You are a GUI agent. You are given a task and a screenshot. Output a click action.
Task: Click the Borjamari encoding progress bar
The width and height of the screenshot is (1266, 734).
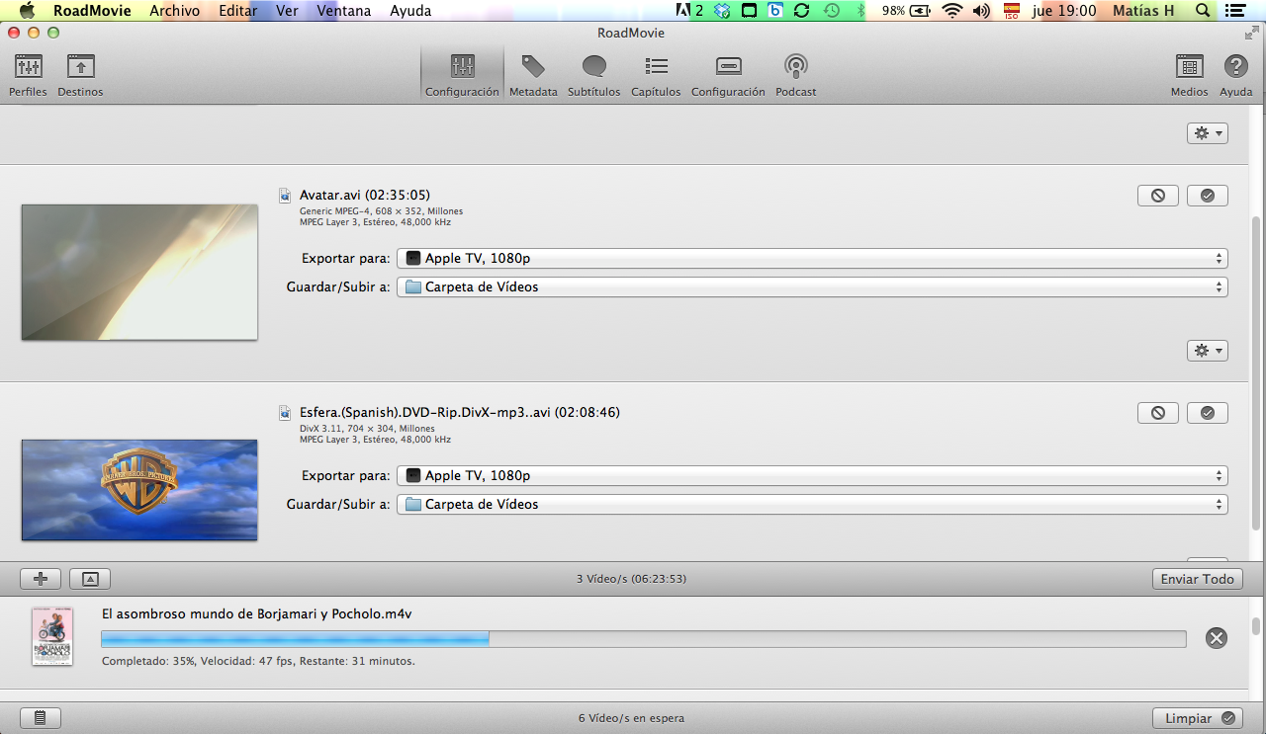643,639
